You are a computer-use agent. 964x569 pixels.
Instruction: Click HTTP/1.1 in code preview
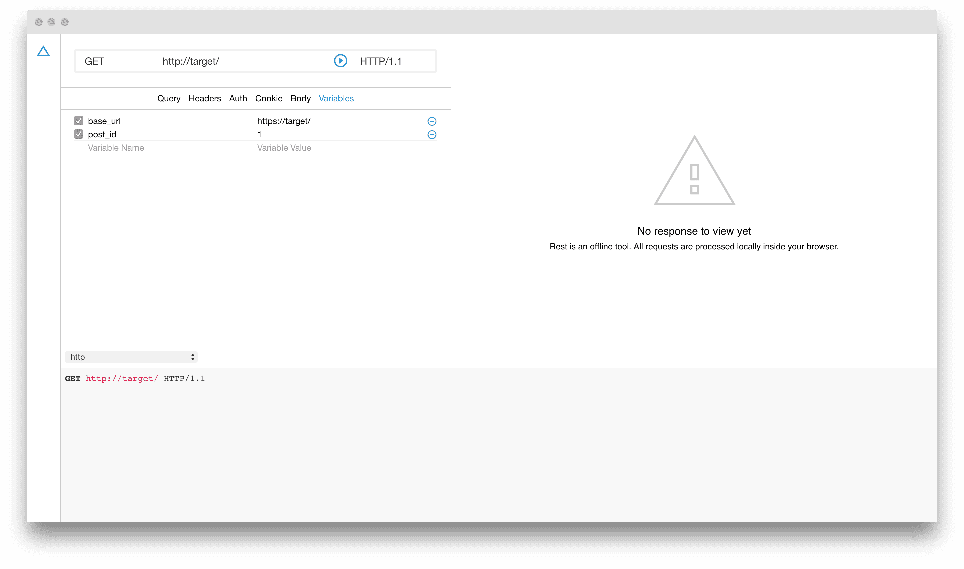tap(184, 379)
